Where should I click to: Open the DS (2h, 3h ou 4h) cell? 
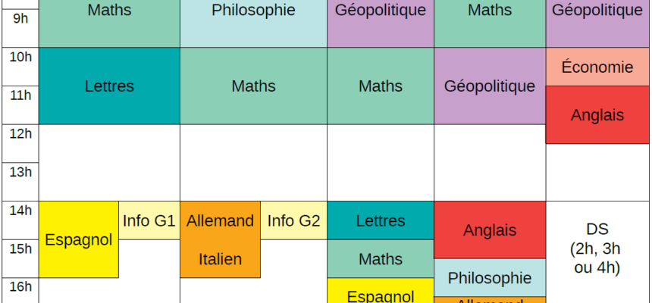click(597, 247)
